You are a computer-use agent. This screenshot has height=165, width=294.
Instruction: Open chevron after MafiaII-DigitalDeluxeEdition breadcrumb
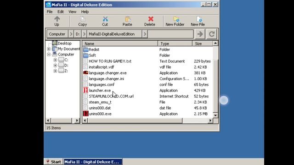click(x=145, y=34)
